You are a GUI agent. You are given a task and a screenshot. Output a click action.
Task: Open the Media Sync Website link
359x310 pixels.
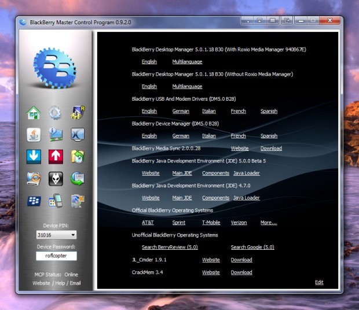pyautogui.click(x=240, y=149)
